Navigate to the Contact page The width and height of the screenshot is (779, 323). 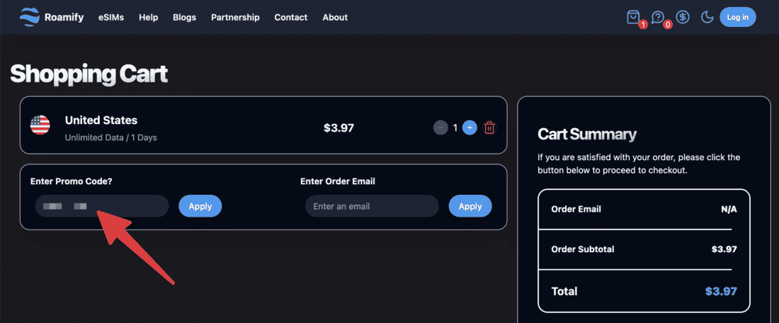tap(291, 17)
